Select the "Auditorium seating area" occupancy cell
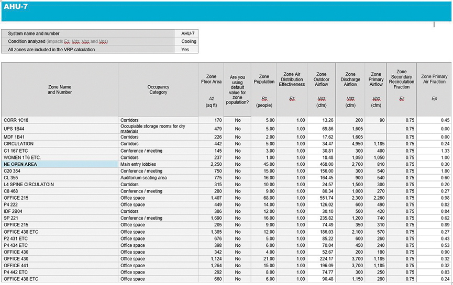Image resolution: width=453 pixels, height=285 pixels. (x=158, y=178)
